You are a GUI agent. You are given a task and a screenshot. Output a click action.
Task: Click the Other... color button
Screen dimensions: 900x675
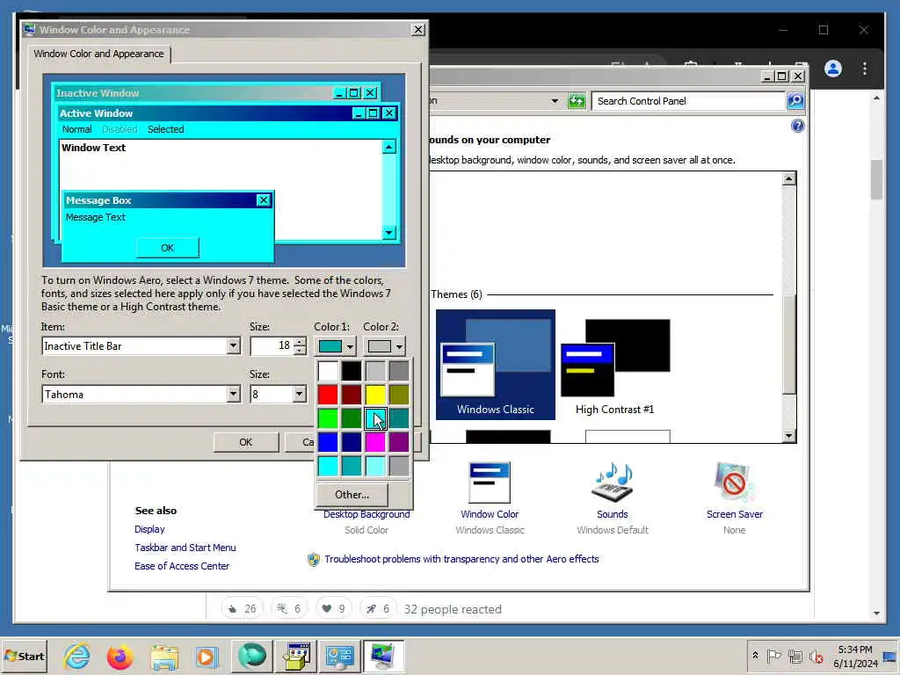click(x=352, y=495)
